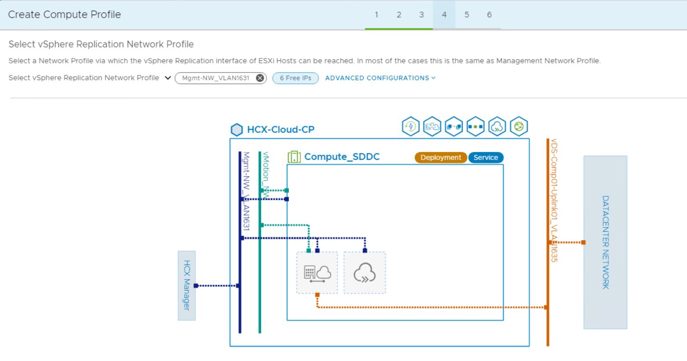Click the hybrid interconnect buildings-and-cloud hexagon icon

432,127
